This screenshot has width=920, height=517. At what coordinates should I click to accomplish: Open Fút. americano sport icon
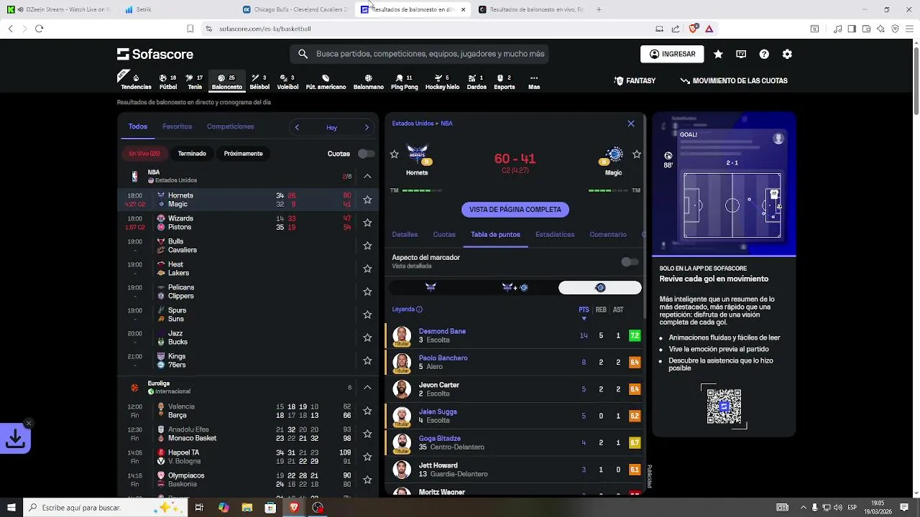point(326,82)
